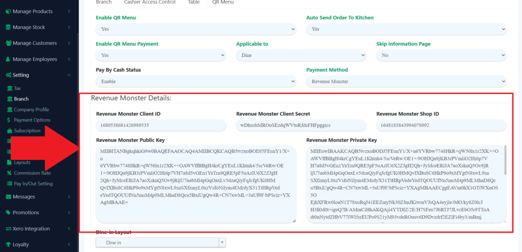Open the Payment Method dropdown
Image resolution: width=522 pixels, height=252 pixels.
(x=406, y=81)
